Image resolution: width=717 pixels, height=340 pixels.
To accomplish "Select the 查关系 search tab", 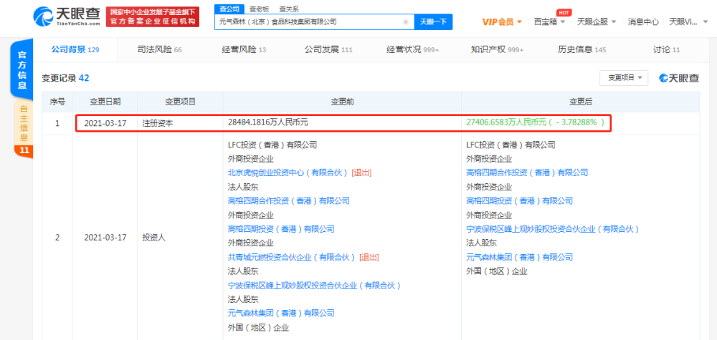I will coord(288,9).
